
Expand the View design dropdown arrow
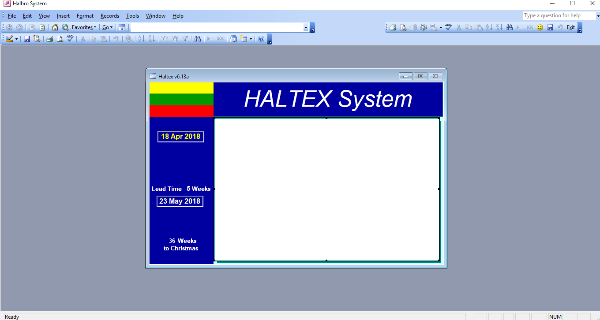click(x=16, y=39)
